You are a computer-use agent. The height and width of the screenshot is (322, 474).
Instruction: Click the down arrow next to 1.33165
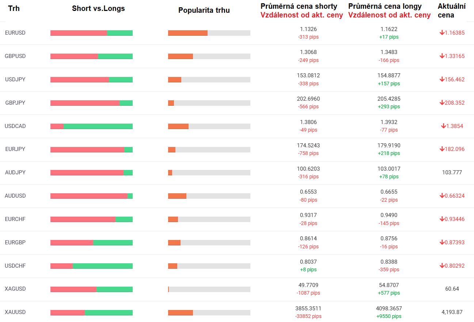442,56
